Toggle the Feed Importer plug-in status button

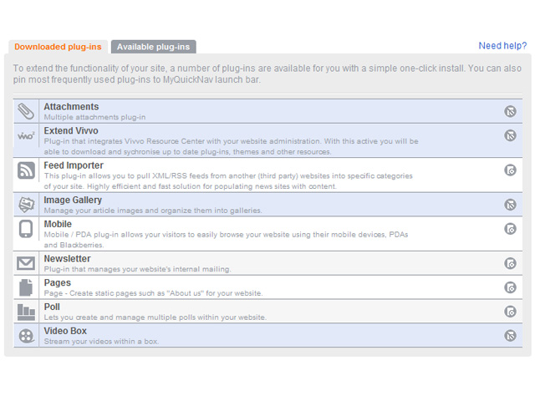(x=510, y=170)
